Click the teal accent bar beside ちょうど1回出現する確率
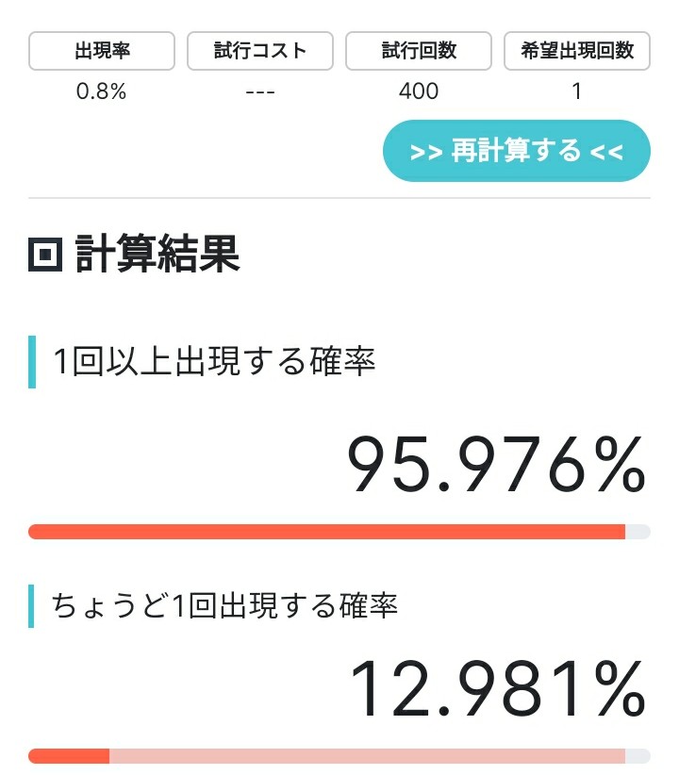 coord(32,605)
